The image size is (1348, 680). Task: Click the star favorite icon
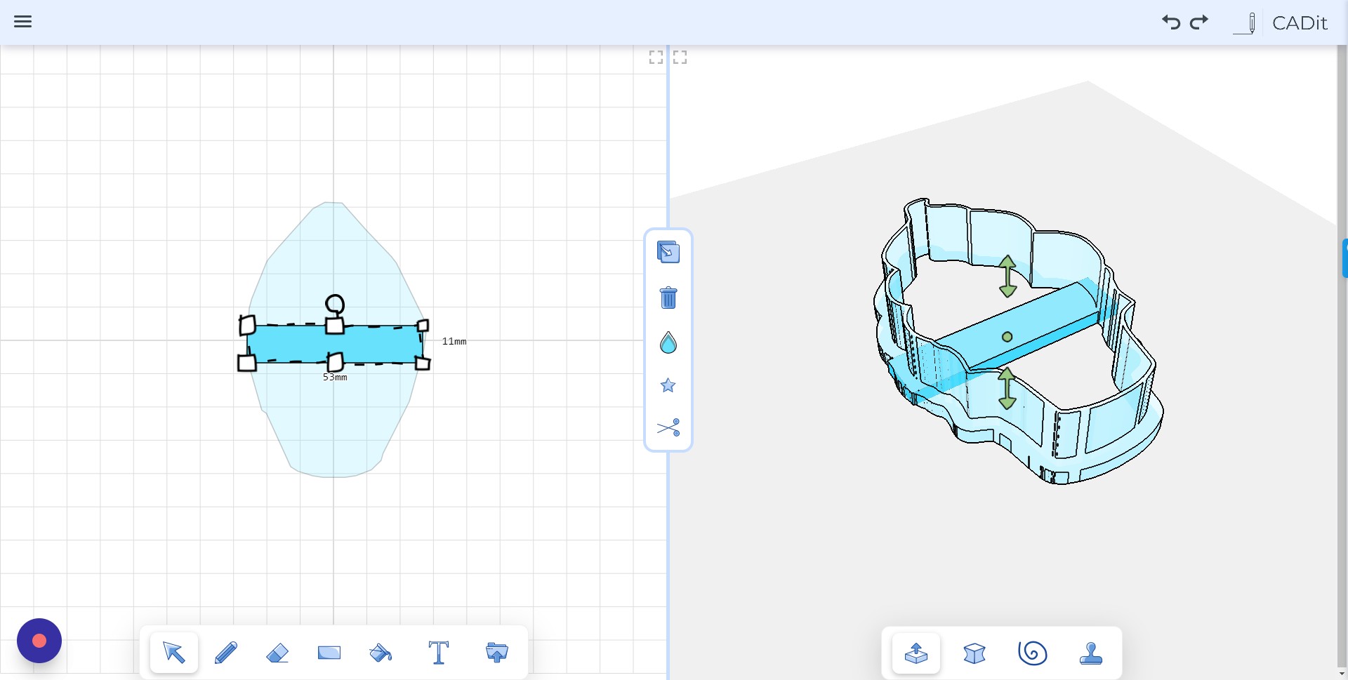(x=668, y=385)
